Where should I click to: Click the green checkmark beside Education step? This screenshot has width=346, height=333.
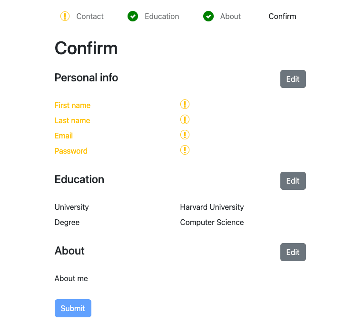pos(133,16)
